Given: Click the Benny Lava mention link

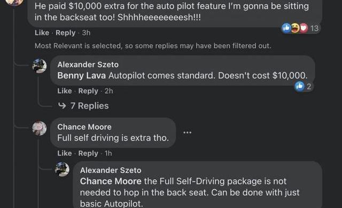Looking at the screenshot, I should (x=82, y=76).
